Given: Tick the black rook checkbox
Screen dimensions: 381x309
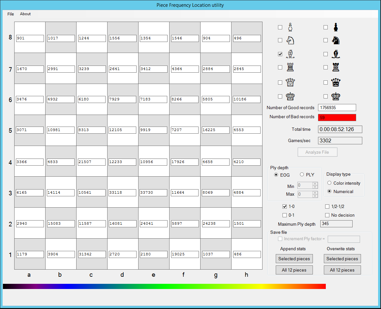Looking at the screenshot, I should [x=325, y=67].
